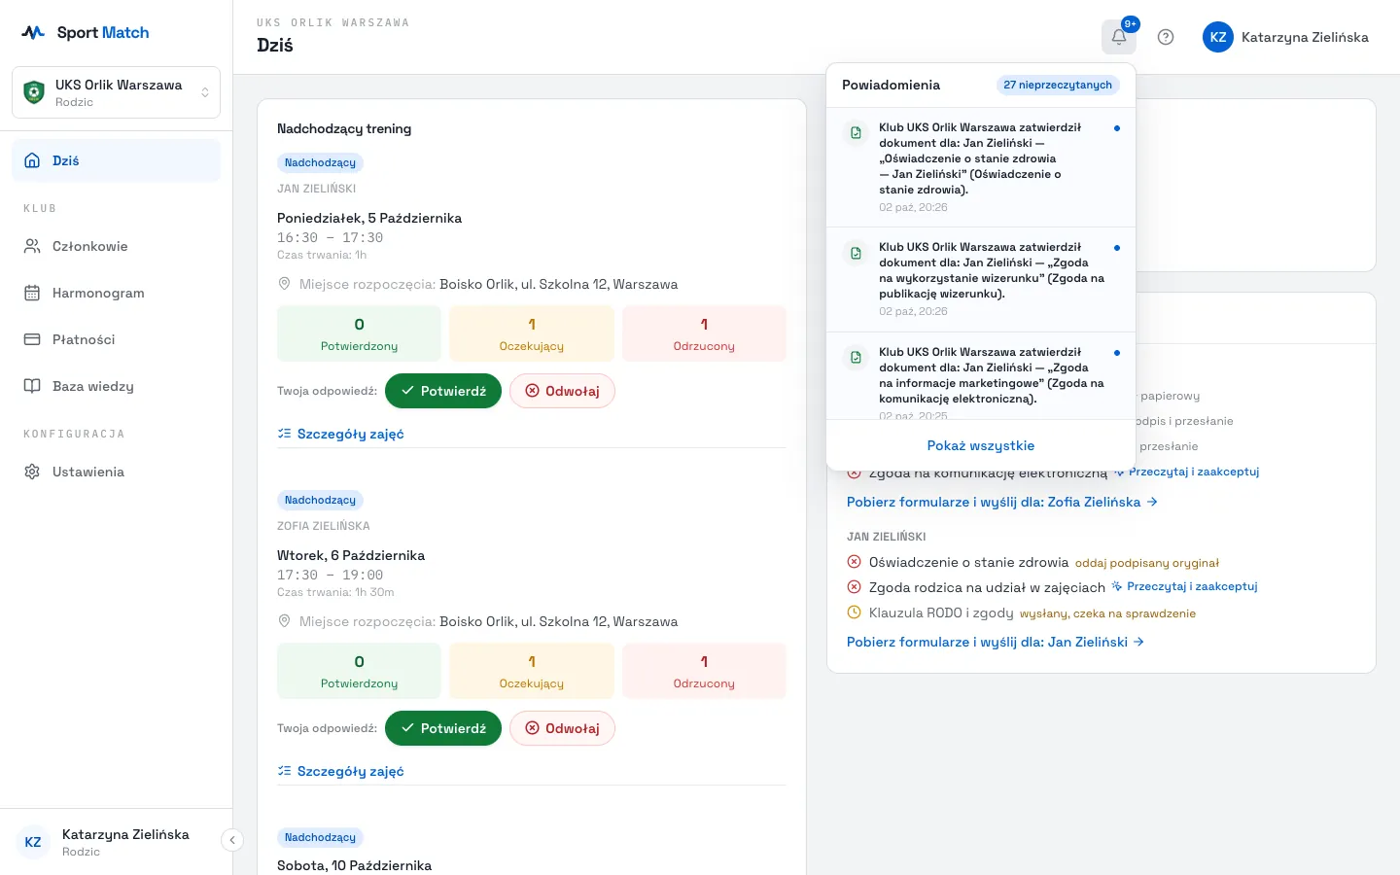Open Szczegóły zajęć for the Monday training
This screenshot has height=875, width=1400.
point(340,434)
